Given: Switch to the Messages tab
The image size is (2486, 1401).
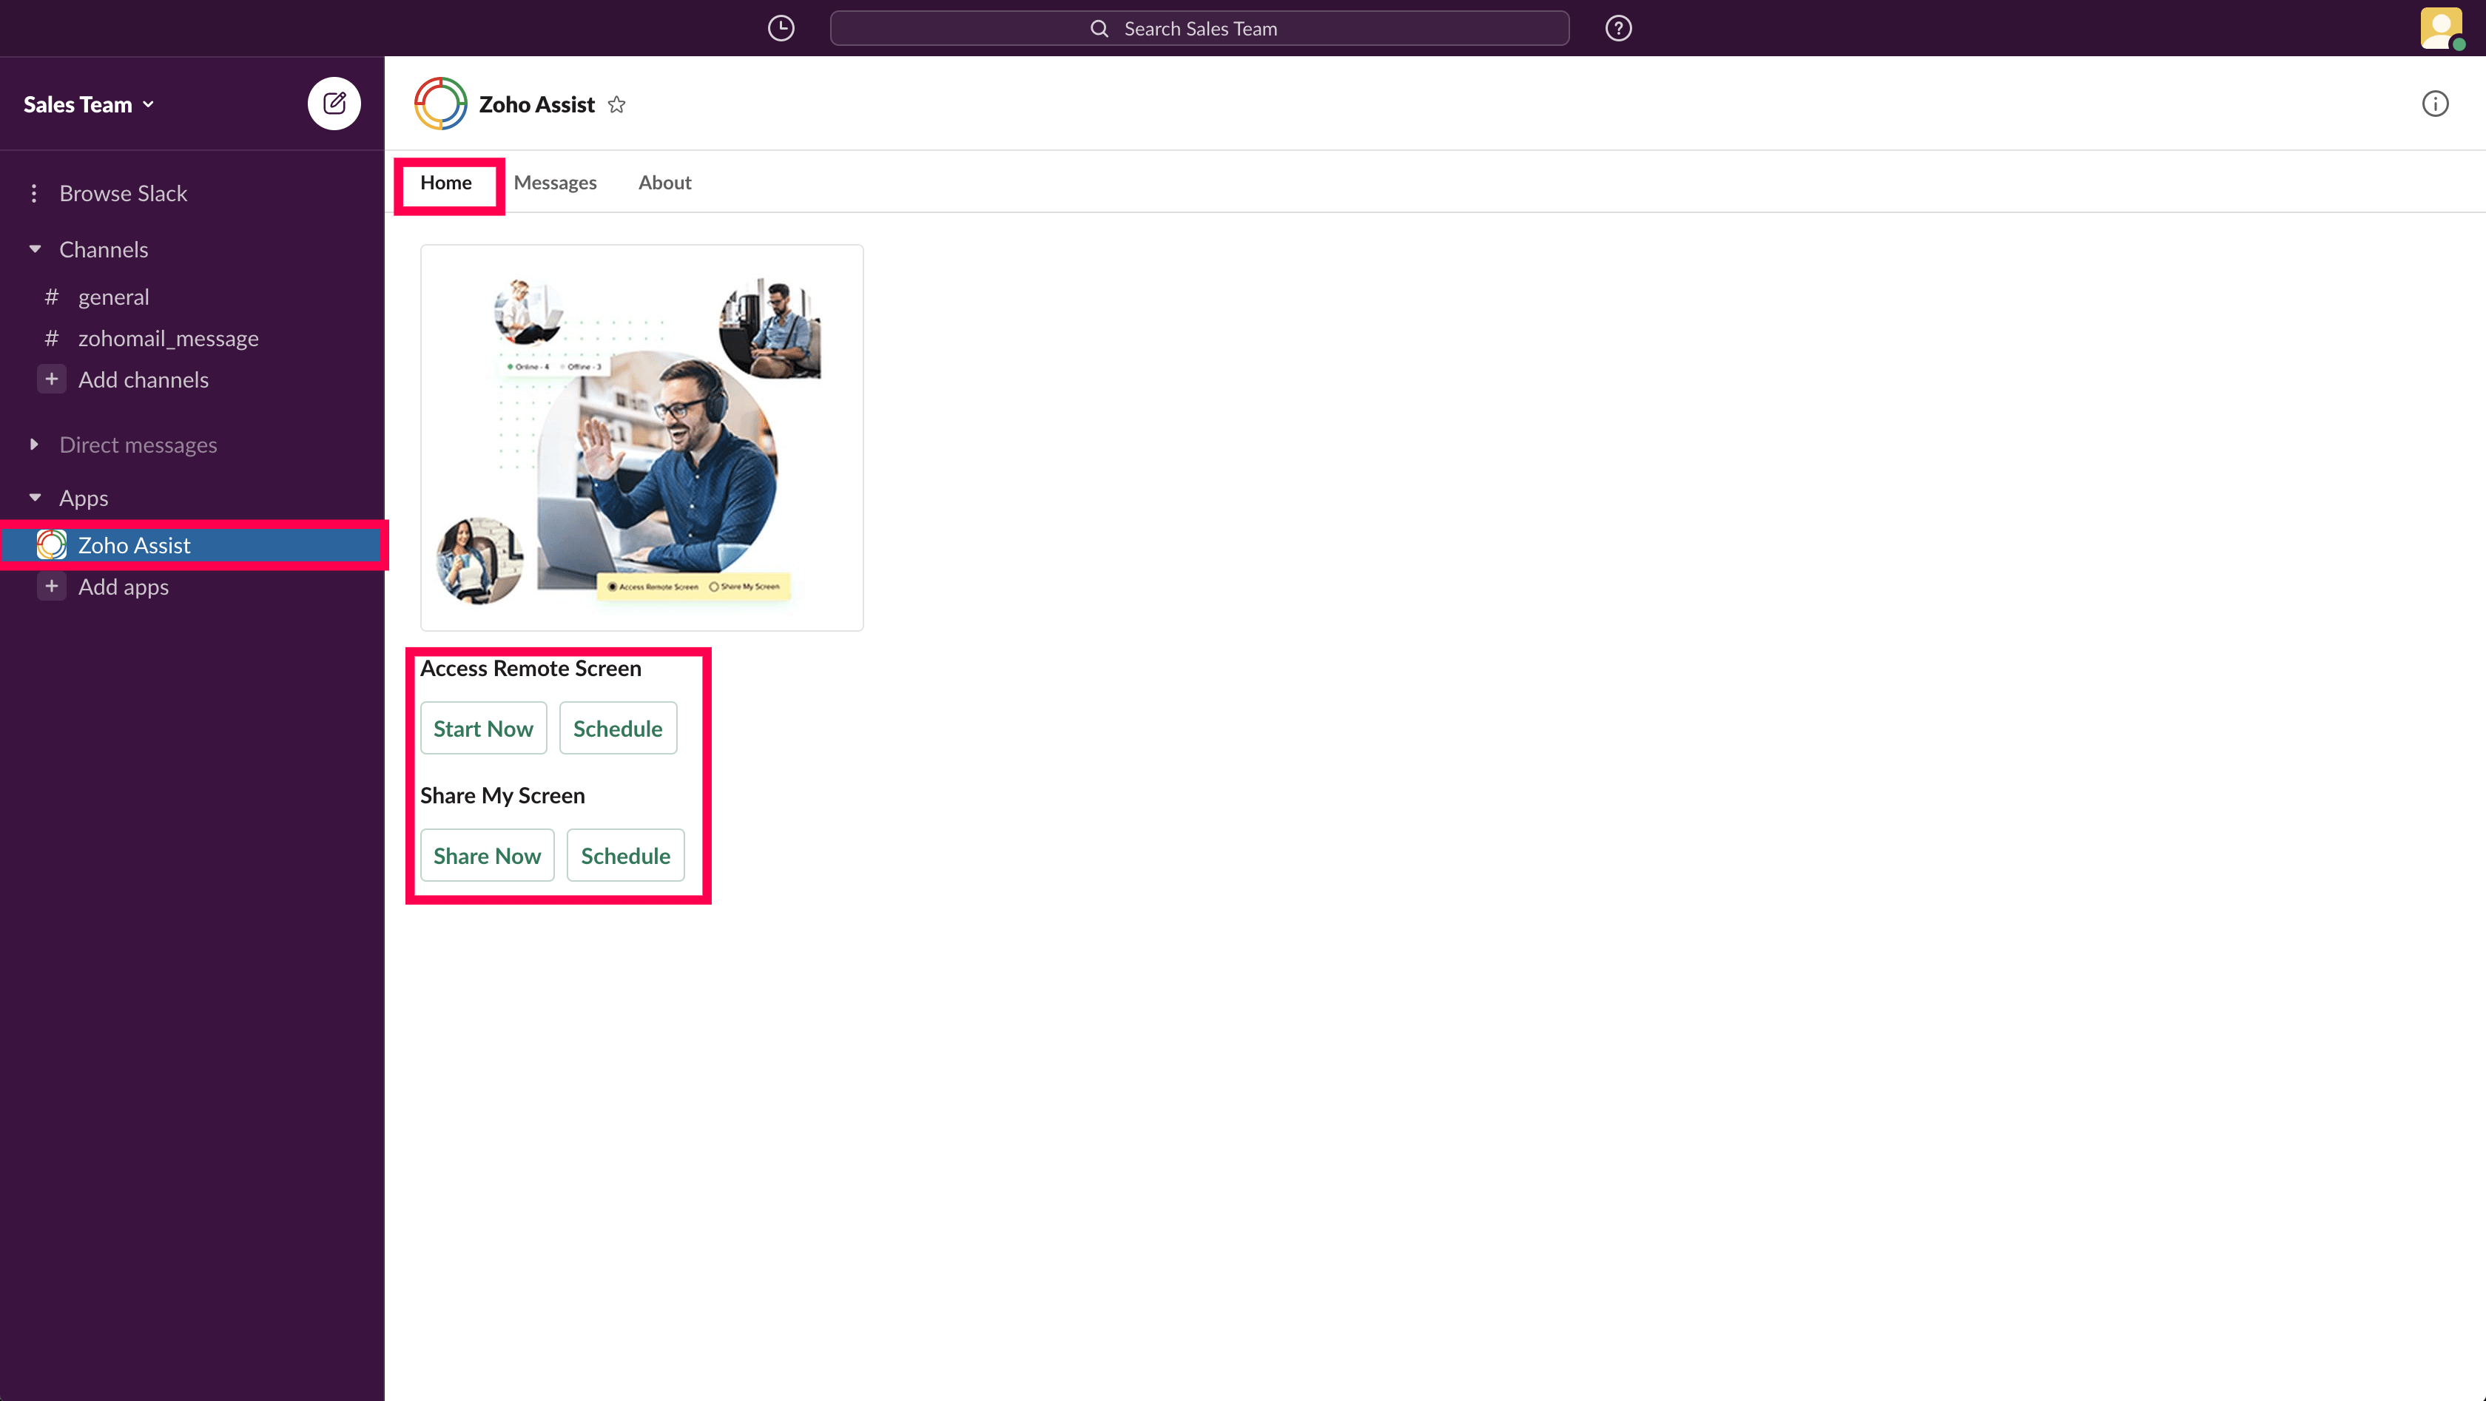Looking at the screenshot, I should [x=555, y=183].
